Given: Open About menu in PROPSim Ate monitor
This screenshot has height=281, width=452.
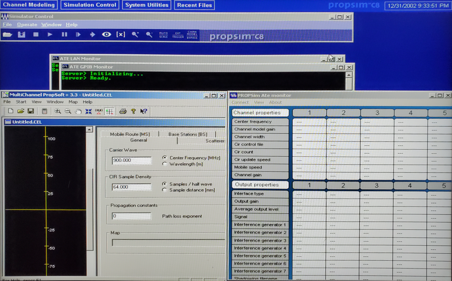Looking at the screenshot, I should (275, 102).
